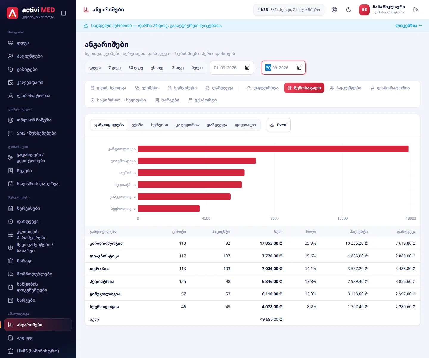Go to პაციენტები in the sidebar
Screen dimensions: 429x358
pos(38,56)
